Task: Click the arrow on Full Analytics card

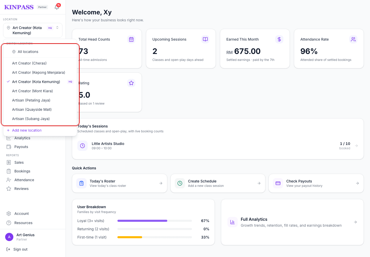Action: tap(355, 222)
